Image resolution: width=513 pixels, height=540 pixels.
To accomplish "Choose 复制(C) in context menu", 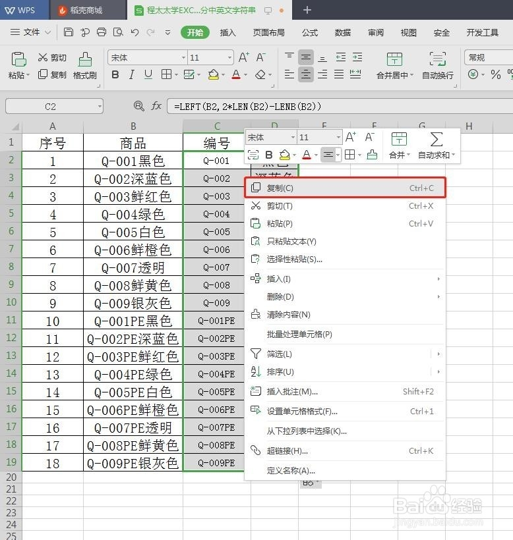I will point(345,188).
